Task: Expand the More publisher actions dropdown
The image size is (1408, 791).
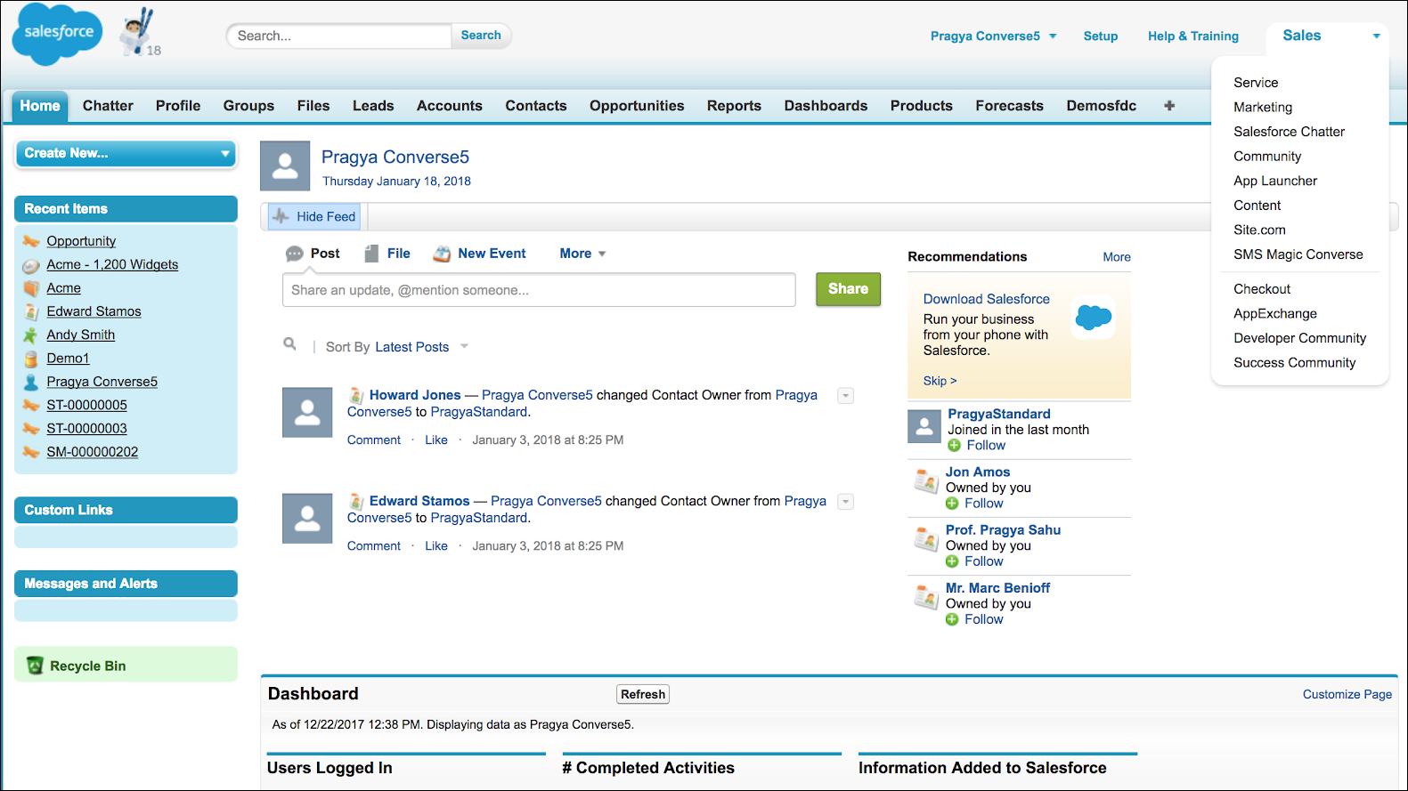Action: coord(582,254)
